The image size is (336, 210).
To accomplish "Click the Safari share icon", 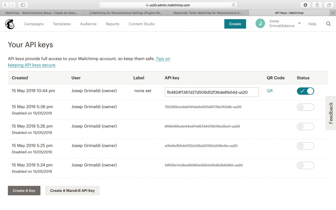I will coord(317,5).
